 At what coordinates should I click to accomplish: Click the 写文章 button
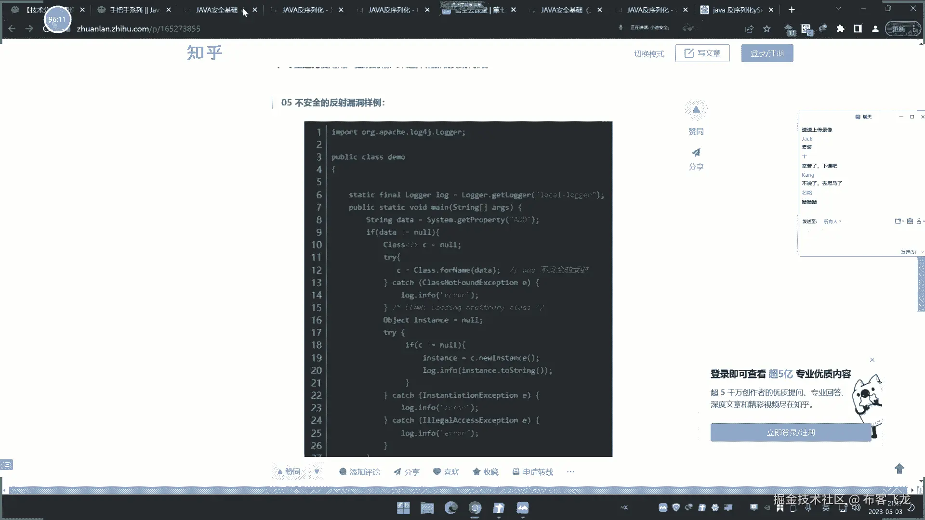(702, 53)
